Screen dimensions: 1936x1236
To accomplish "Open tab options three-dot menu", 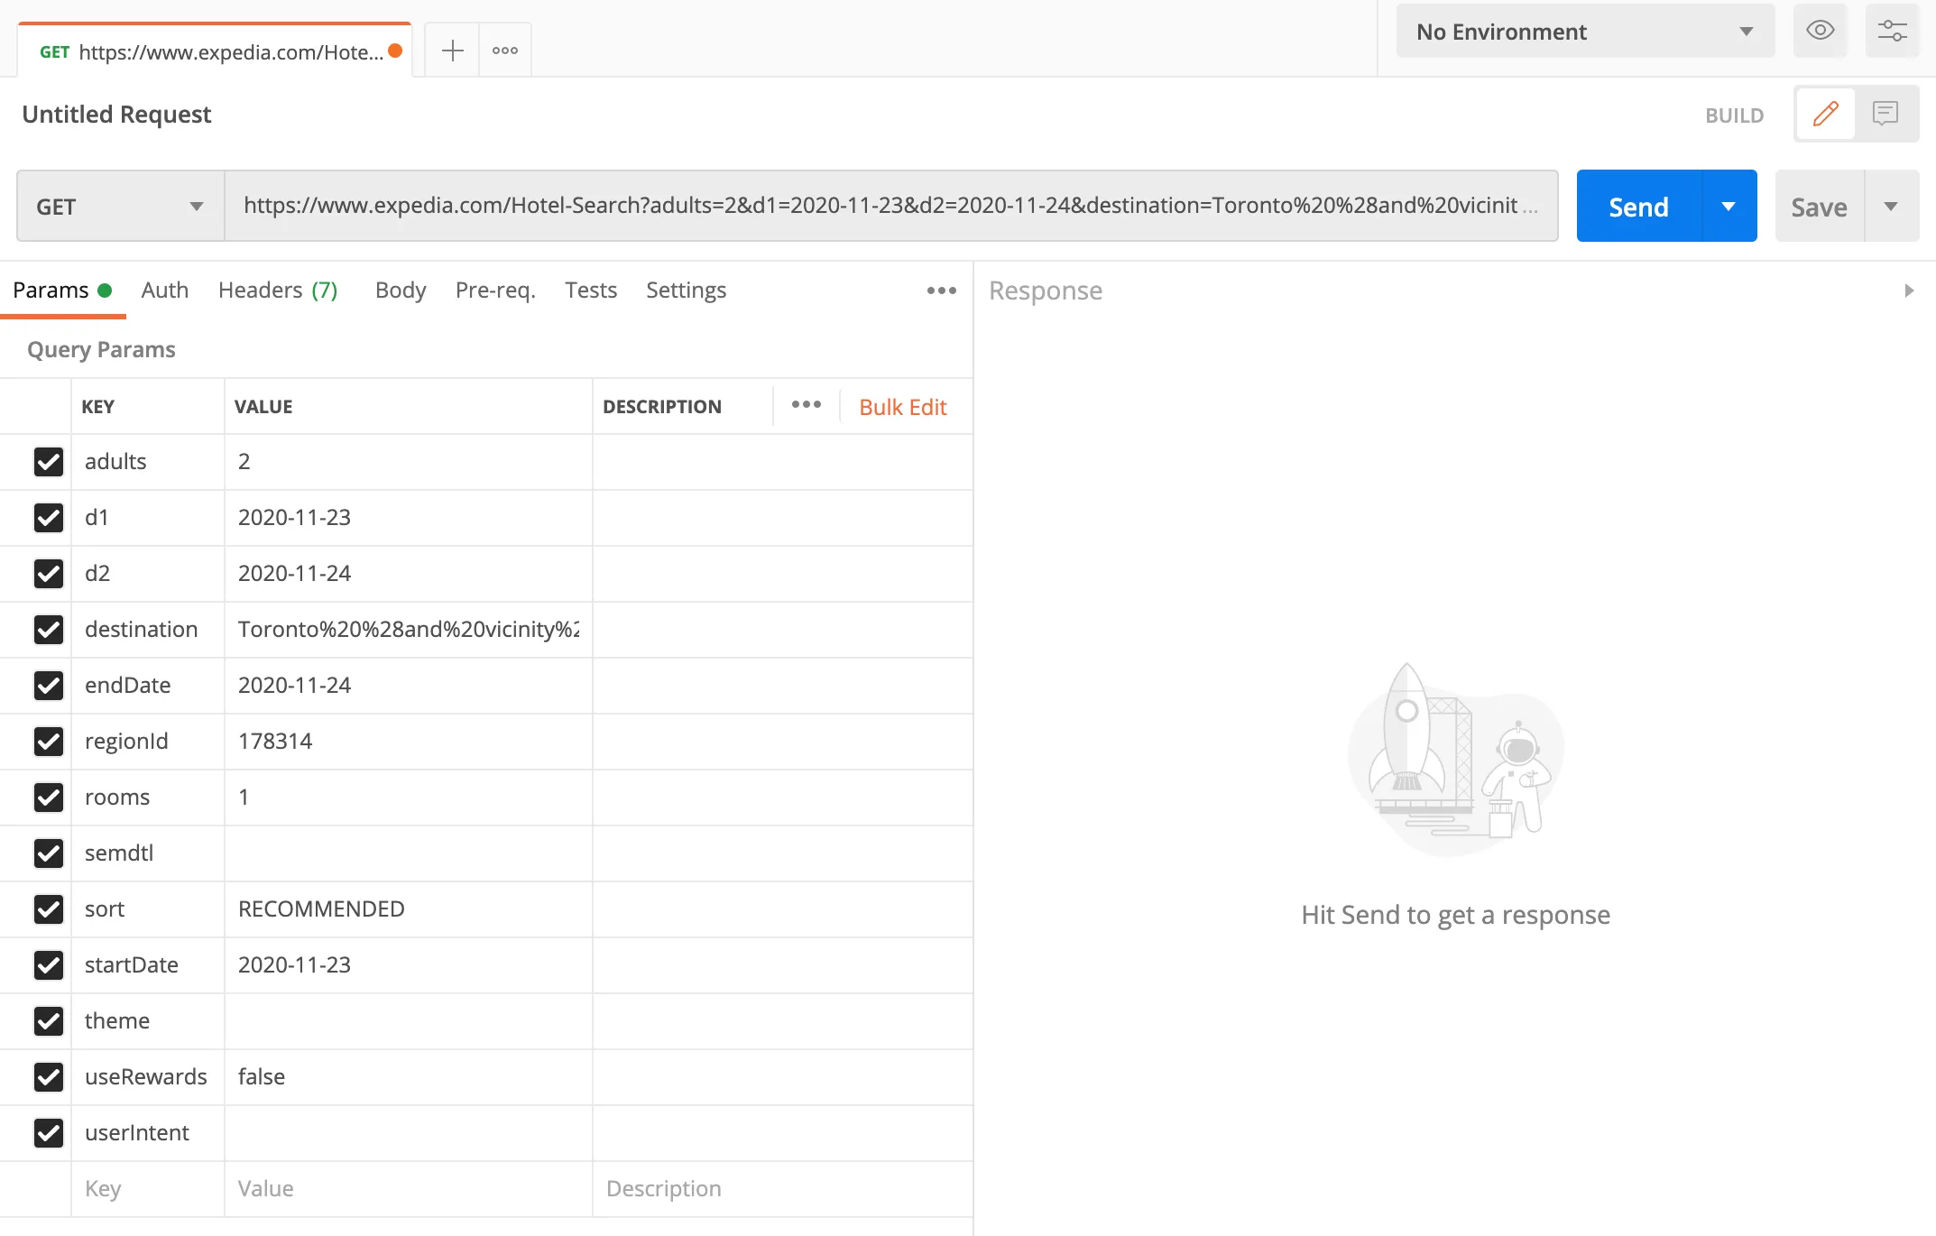I will click(x=505, y=51).
